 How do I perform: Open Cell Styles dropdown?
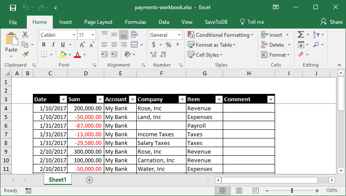[x=205, y=55]
